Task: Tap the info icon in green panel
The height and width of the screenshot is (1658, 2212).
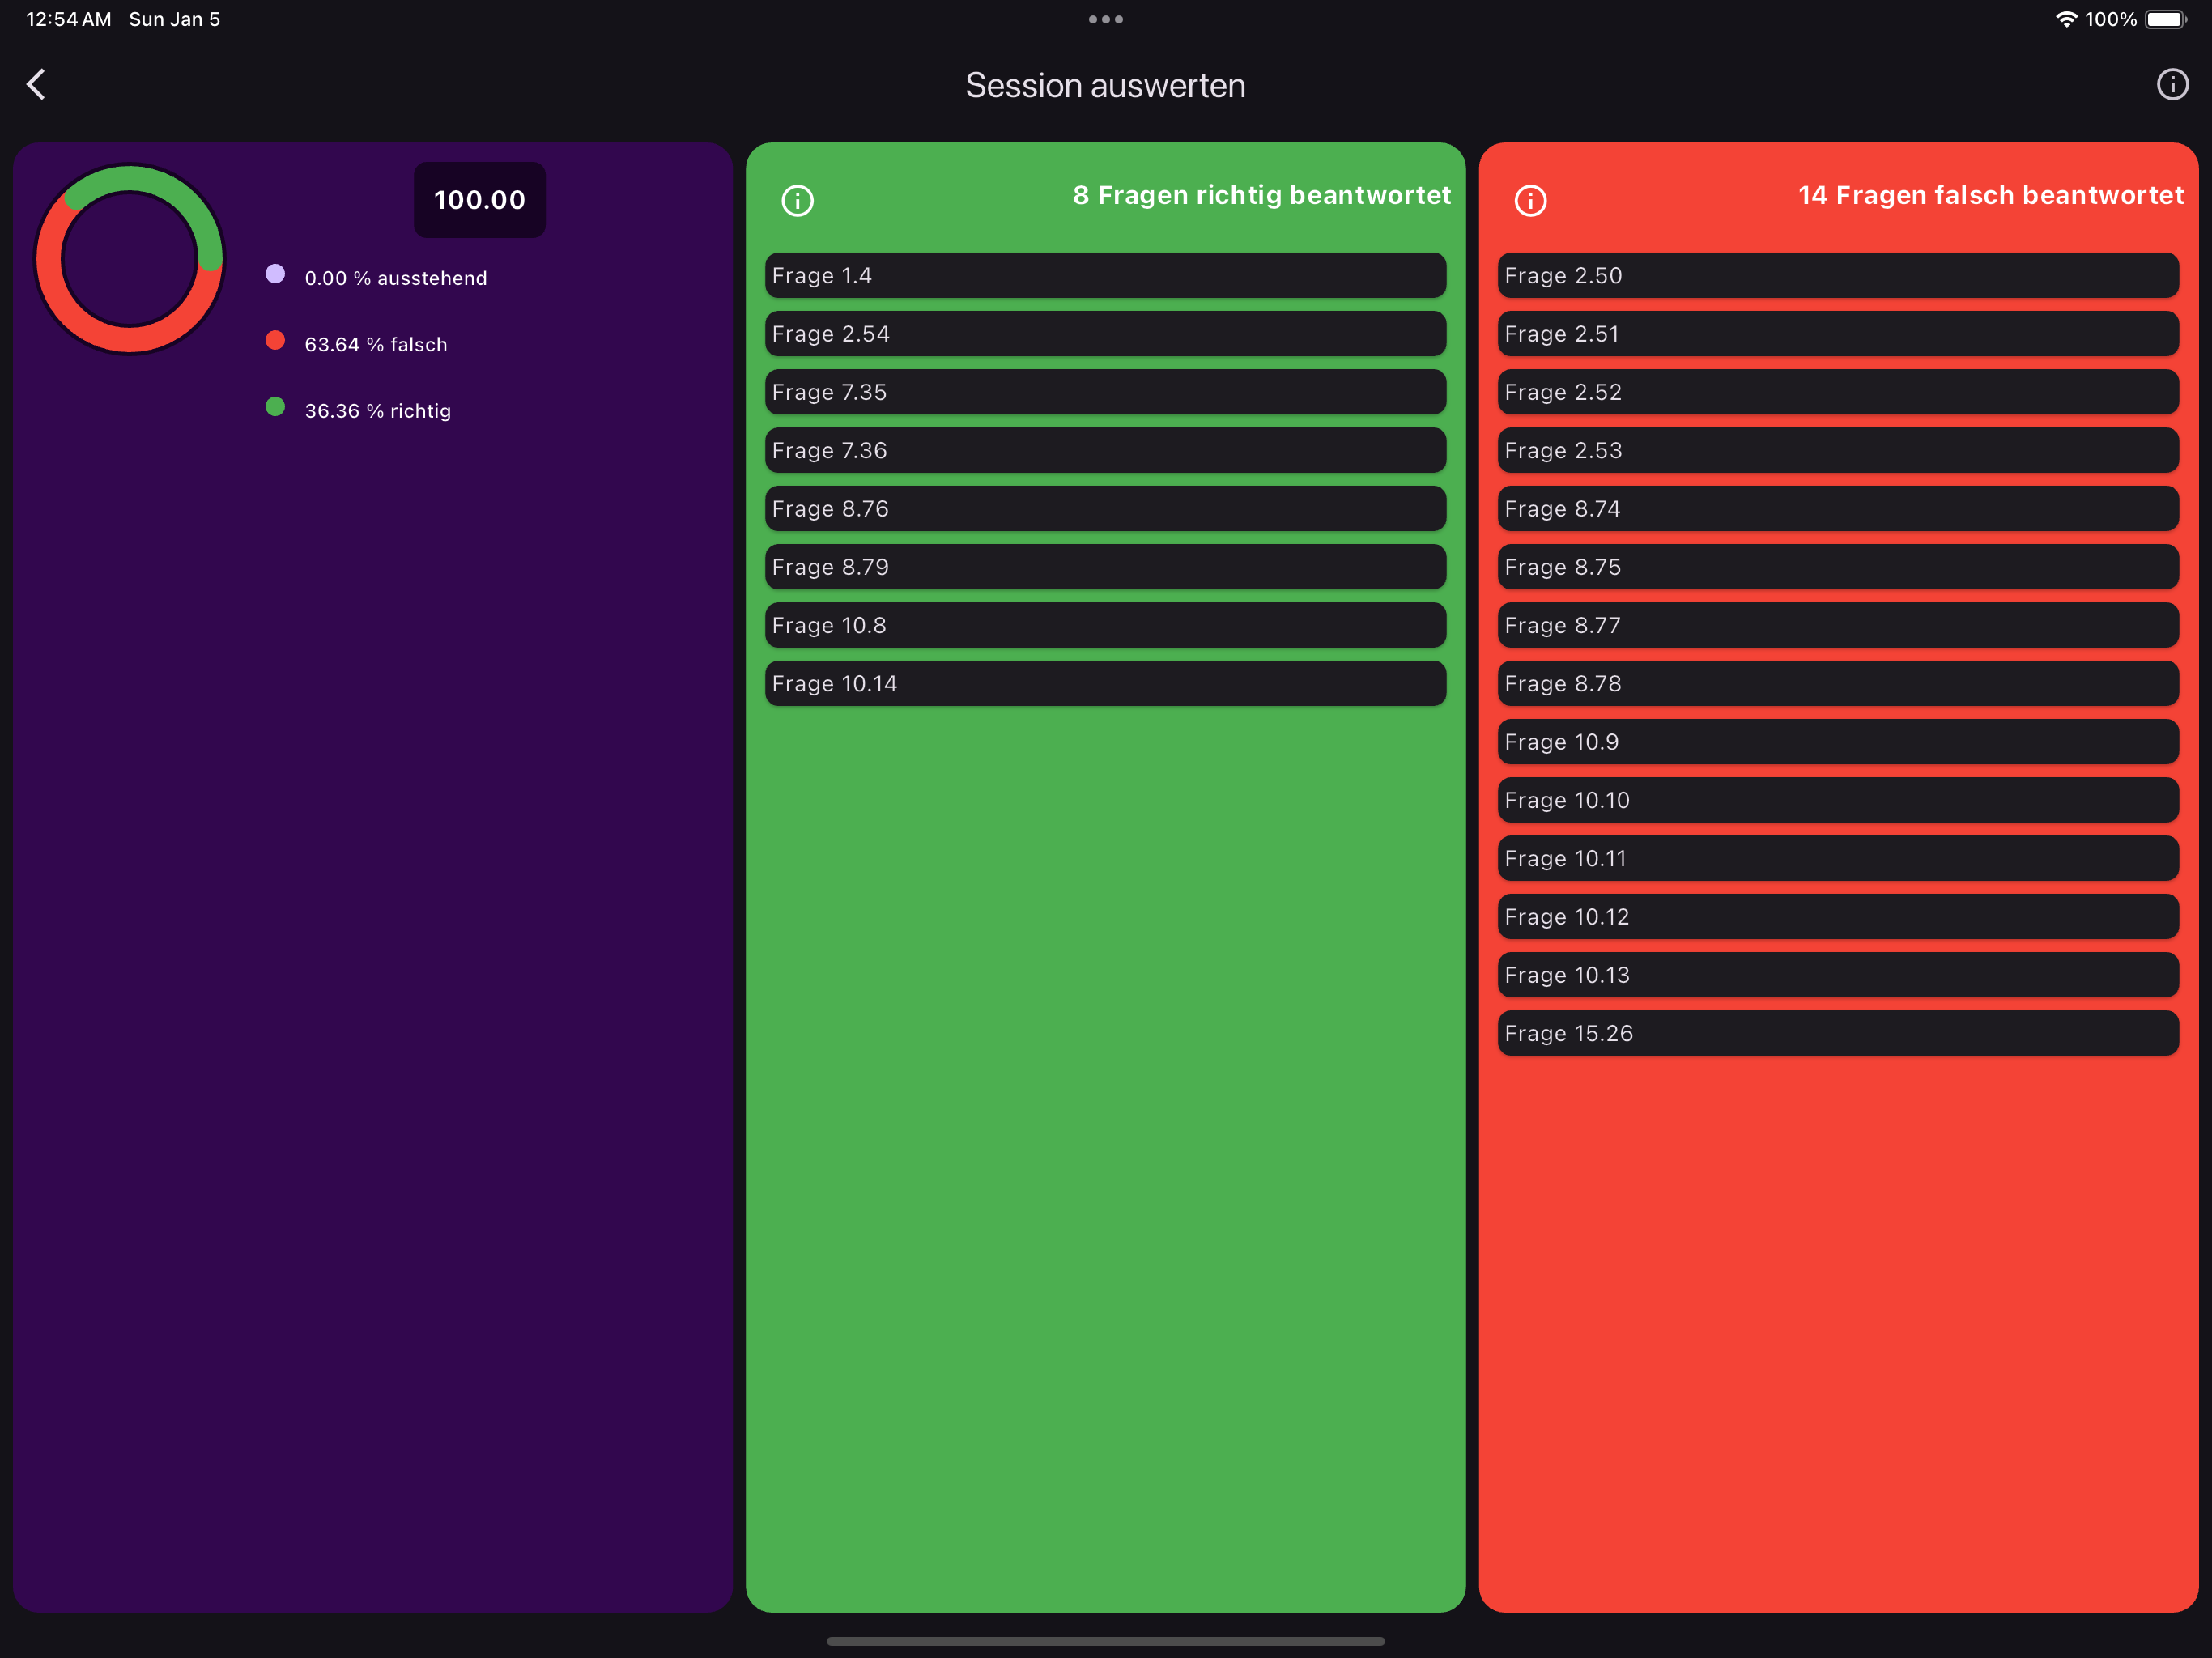Action: (797, 201)
